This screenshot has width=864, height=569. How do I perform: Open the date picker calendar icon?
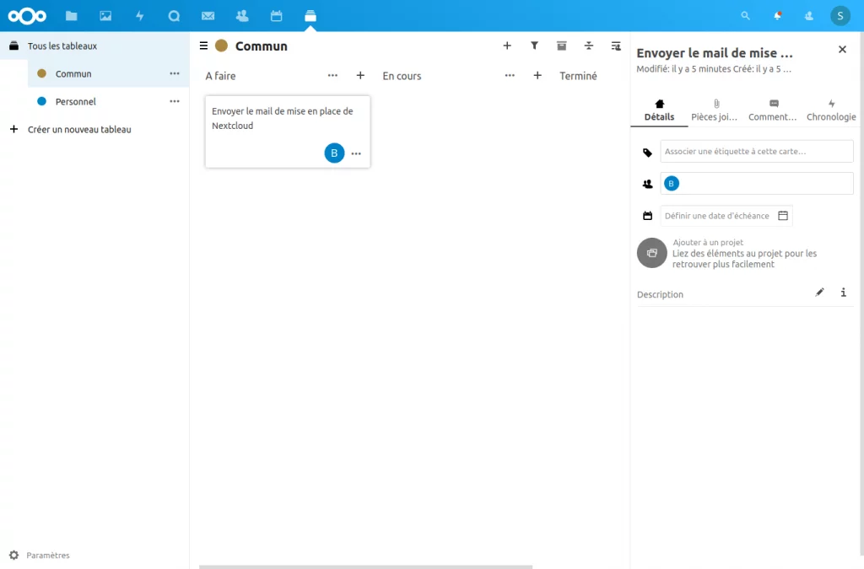pyautogui.click(x=783, y=216)
